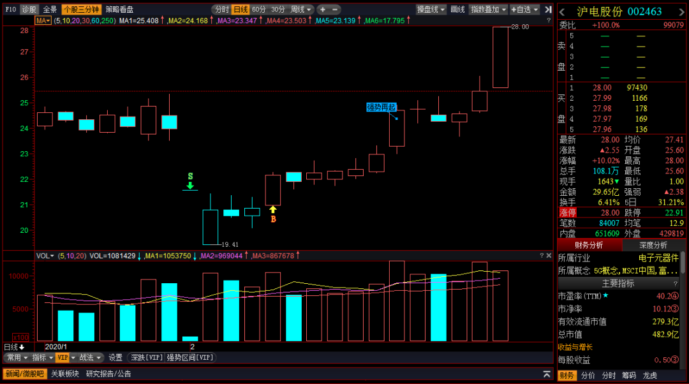689x384 pixels.
Task: Switch to 研究报告/公告 tab
Action: pyautogui.click(x=108, y=374)
